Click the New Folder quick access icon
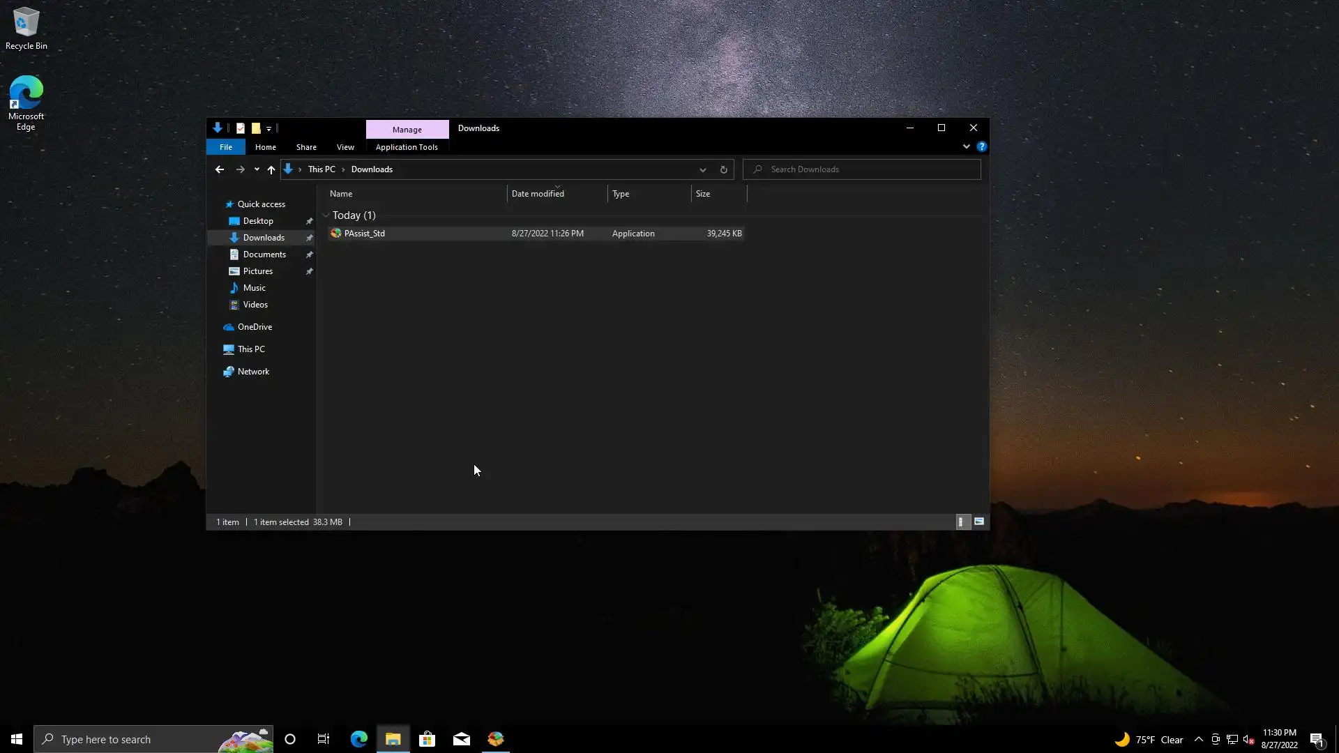The width and height of the screenshot is (1339, 753). tap(256, 128)
